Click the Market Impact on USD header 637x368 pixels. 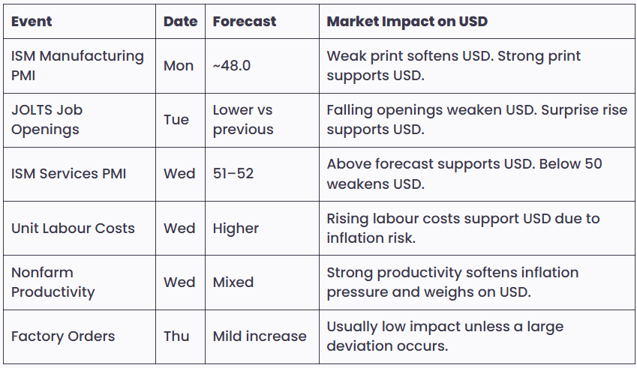[407, 21]
